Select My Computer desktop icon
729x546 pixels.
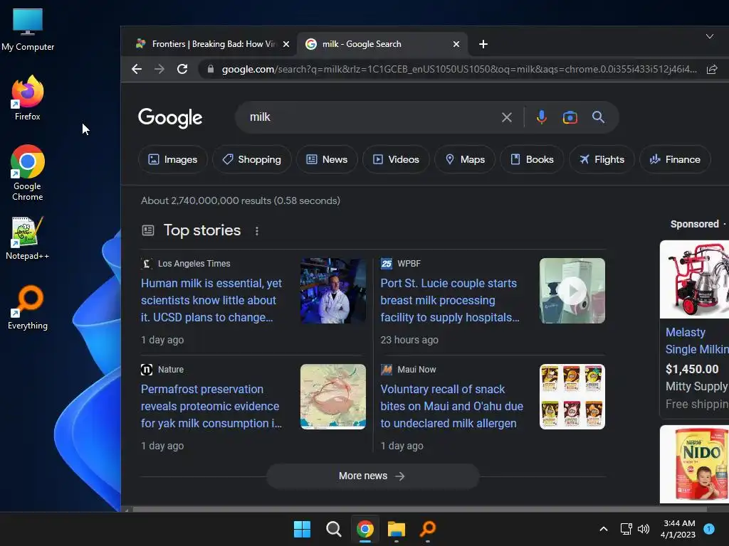[x=28, y=29]
